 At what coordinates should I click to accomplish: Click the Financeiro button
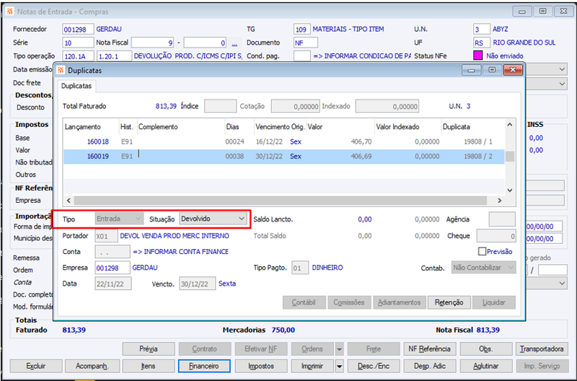tap(204, 367)
